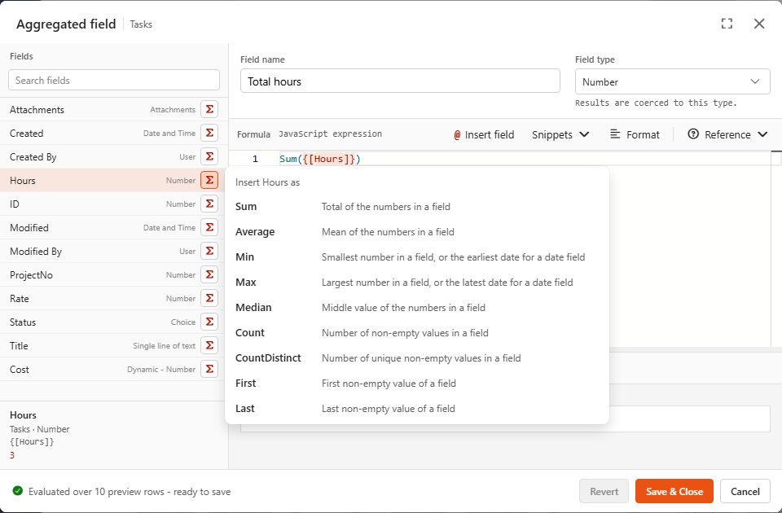Choose Count from the insert menu

(417, 333)
